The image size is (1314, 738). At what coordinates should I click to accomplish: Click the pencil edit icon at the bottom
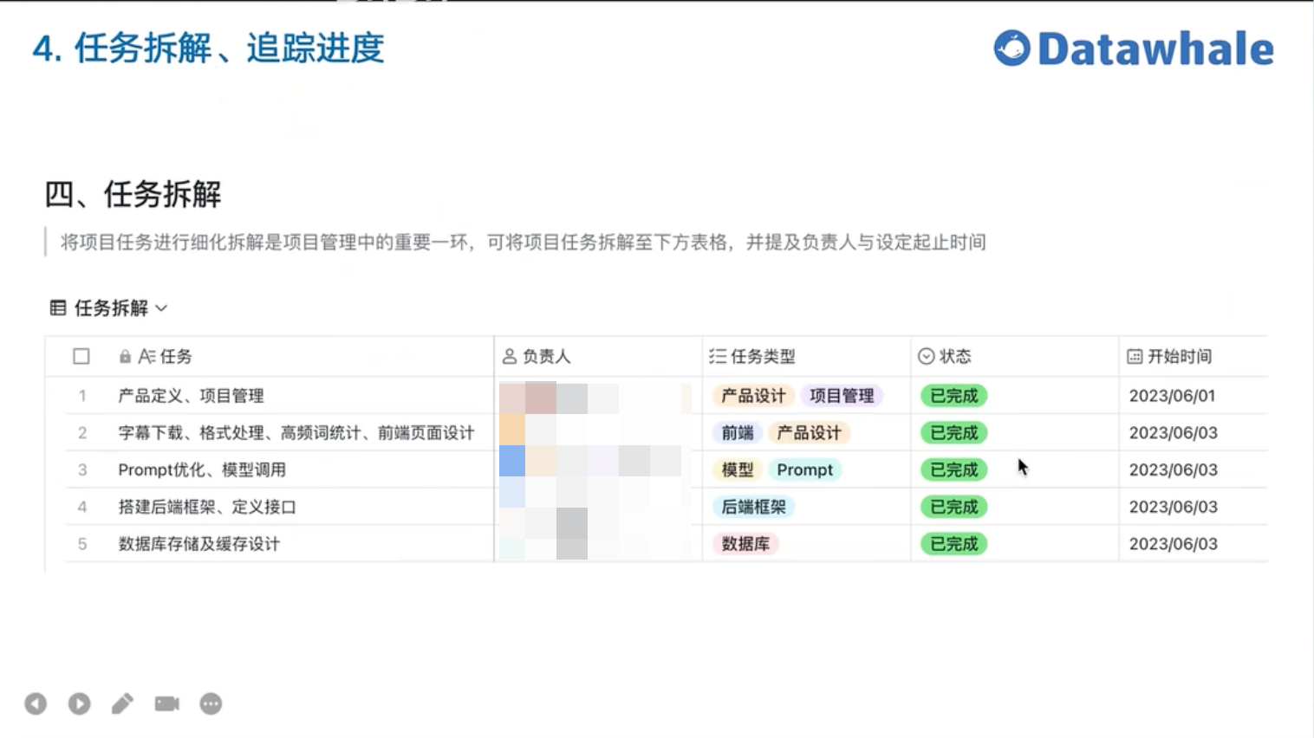pos(122,703)
